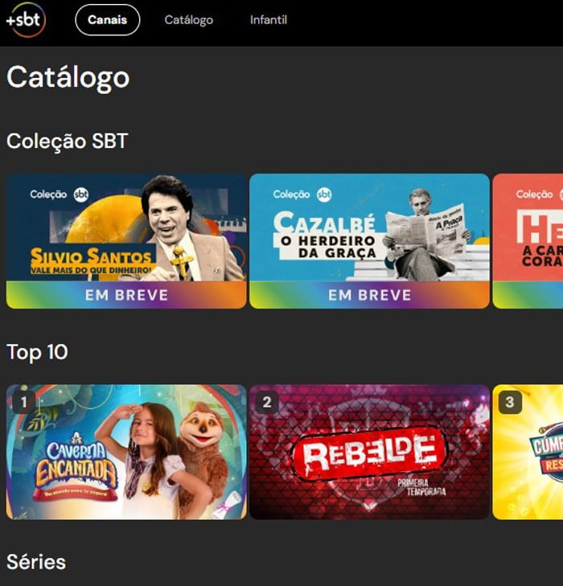The image size is (563, 586).
Task: Select the Top 10 section heading
Action: click(37, 352)
